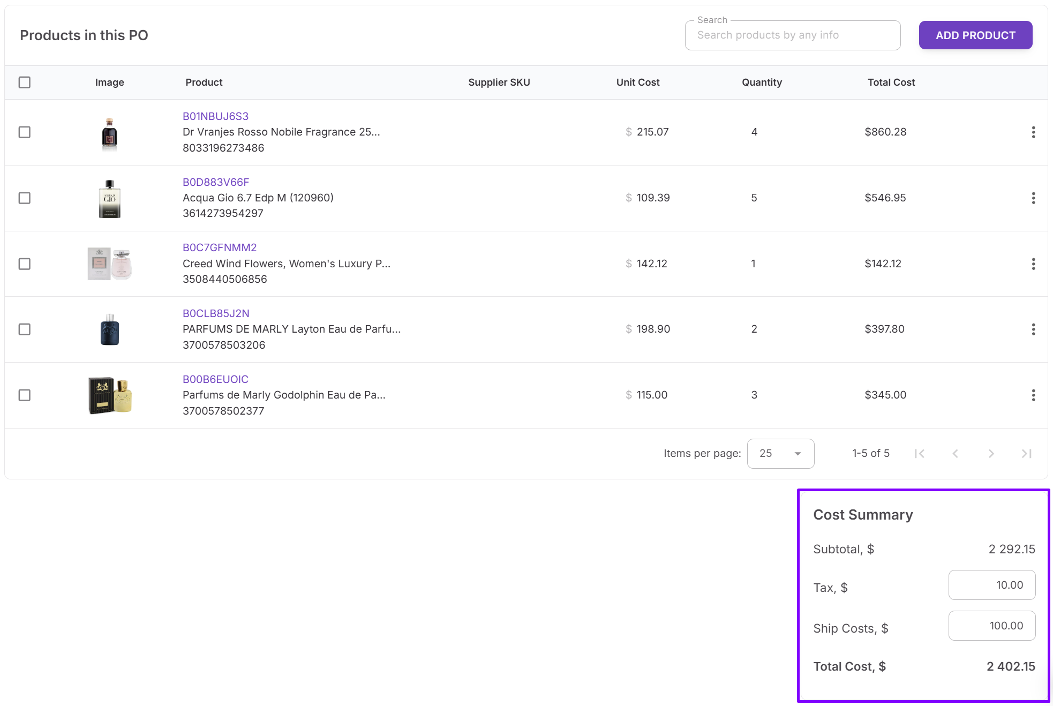Open three-dot menu for Creed Wind Flowers row
This screenshot has width=1053, height=706.
1033,264
